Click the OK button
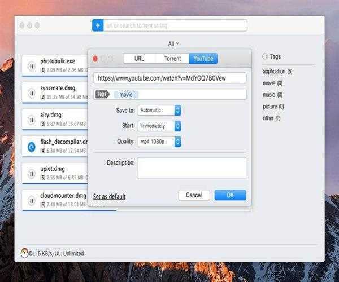The image size is (339, 282). pyautogui.click(x=230, y=195)
